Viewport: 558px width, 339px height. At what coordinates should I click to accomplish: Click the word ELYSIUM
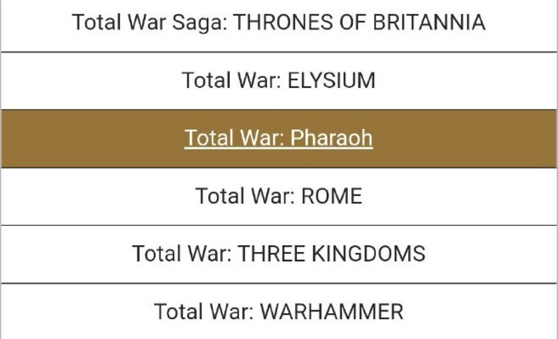331,80
